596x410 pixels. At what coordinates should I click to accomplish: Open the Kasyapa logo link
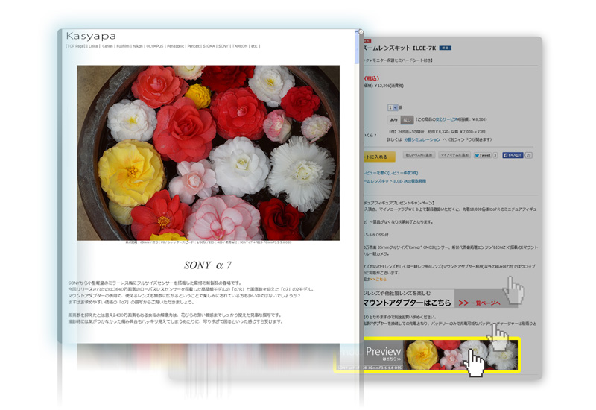91,36
